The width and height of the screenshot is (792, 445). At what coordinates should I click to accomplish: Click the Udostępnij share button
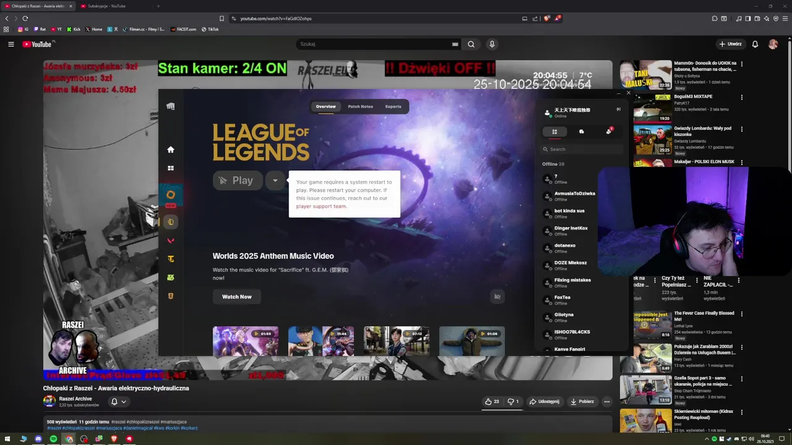544,402
